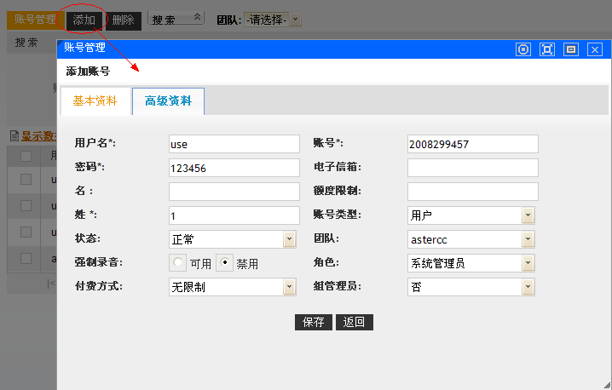612x390 pixels.
Task: Open the 状态 dropdown
Action: pyautogui.click(x=289, y=239)
